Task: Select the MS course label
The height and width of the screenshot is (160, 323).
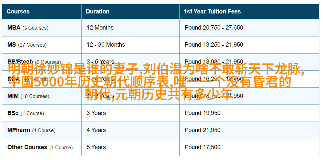Action: [x=12, y=45]
